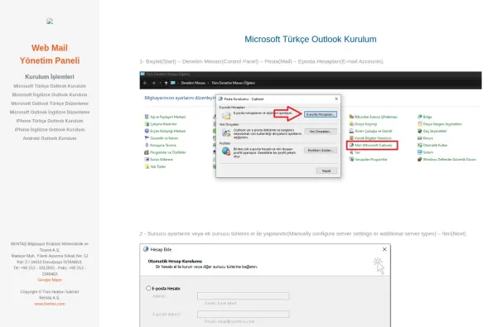This screenshot has width=497, height=327.
Task: Open Güvenlik ve Bakım flag icon
Action: pos(147,138)
